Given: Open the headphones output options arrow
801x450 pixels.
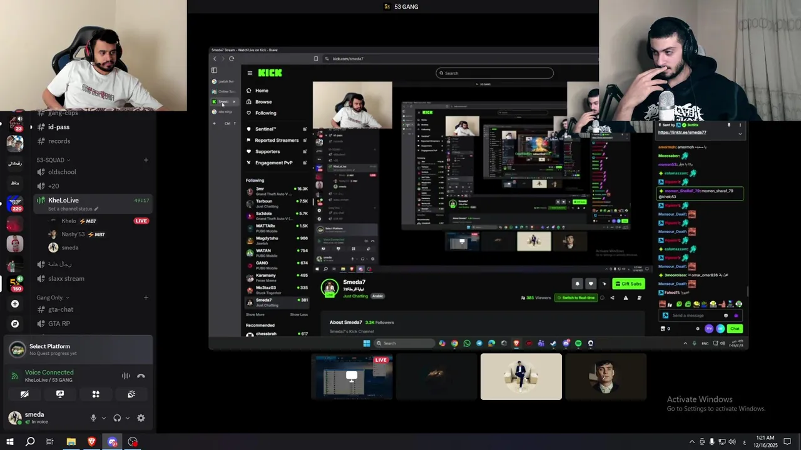Looking at the screenshot, I should click(x=127, y=418).
